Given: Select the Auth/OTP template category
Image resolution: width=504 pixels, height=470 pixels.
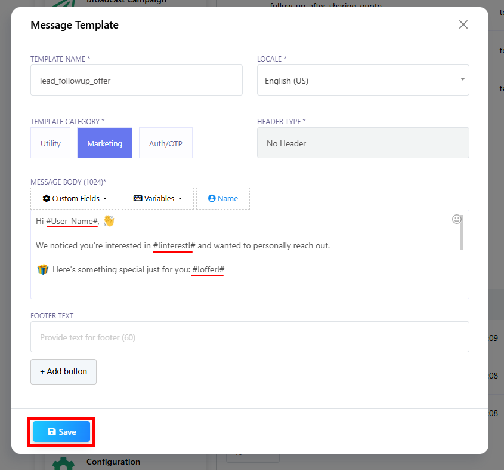Looking at the screenshot, I should (165, 143).
